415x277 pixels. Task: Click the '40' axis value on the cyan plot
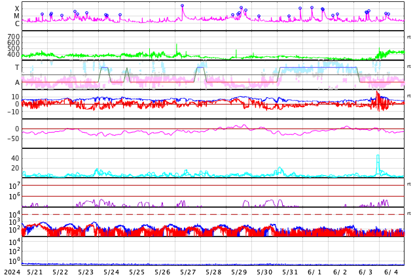pos(15,159)
